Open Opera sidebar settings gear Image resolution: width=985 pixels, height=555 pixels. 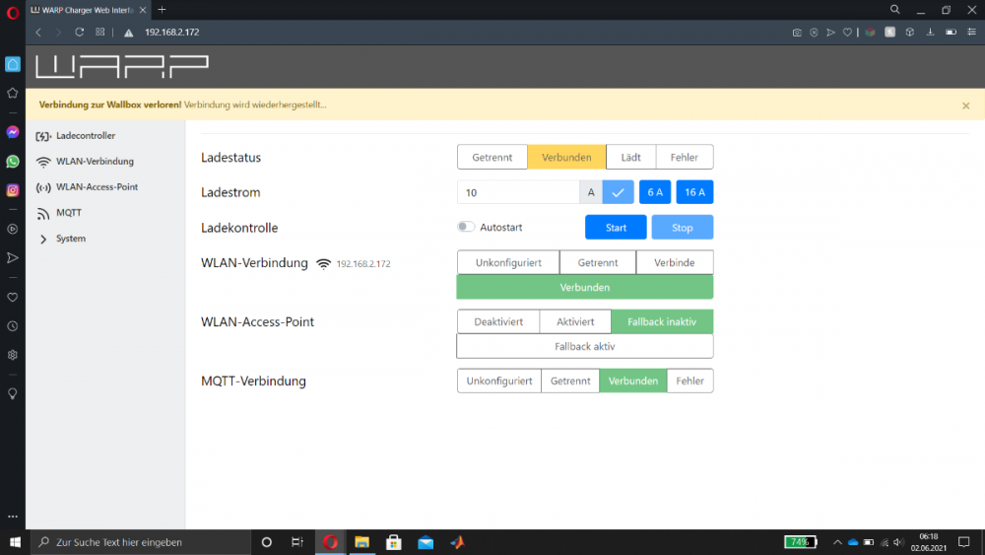click(x=13, y=355)
